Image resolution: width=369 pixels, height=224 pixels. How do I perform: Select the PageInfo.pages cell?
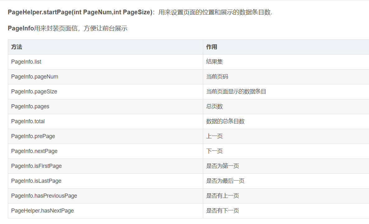(x=105, y=106)
